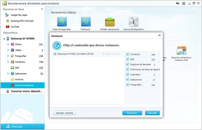The height and width of the screenshot is (130, 202).
Task: Click the Dispositivos heading
Action: tap(10, 33)
